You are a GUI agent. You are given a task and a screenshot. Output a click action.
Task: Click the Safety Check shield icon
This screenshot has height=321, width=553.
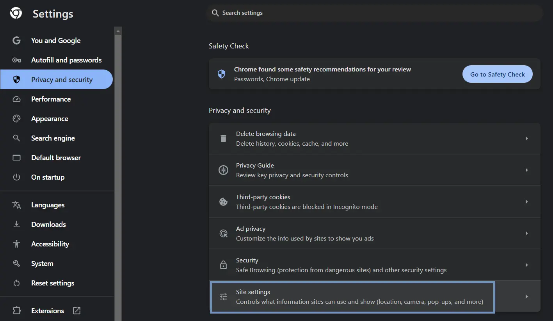221,74
